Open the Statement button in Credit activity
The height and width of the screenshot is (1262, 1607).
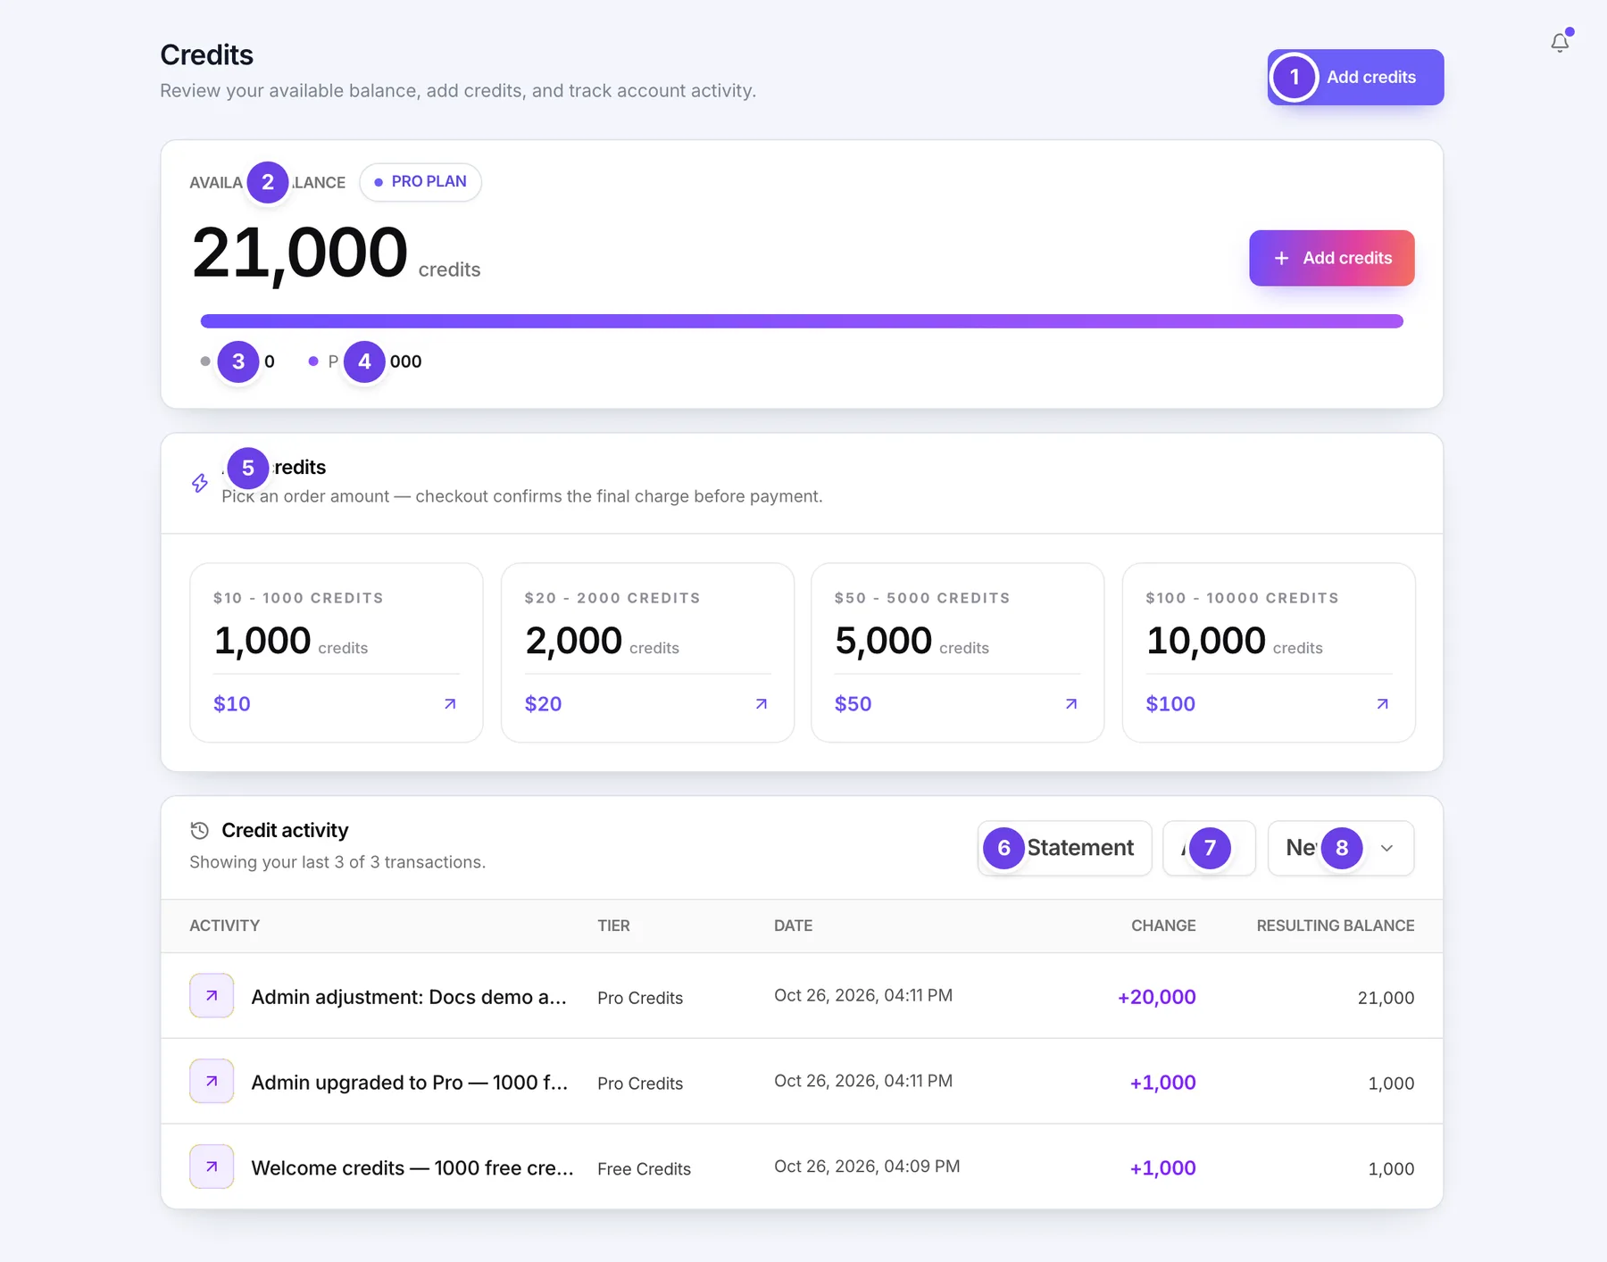coord(1064,848)
